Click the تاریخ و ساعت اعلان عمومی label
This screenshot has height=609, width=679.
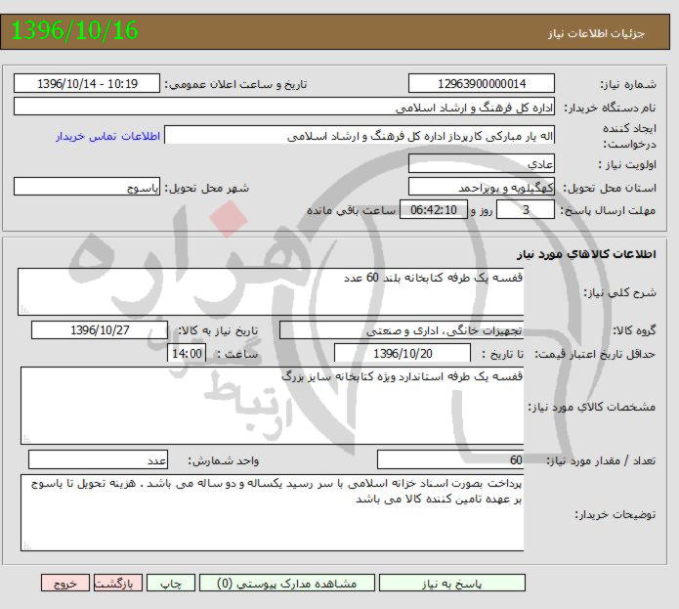coord(235,84)
